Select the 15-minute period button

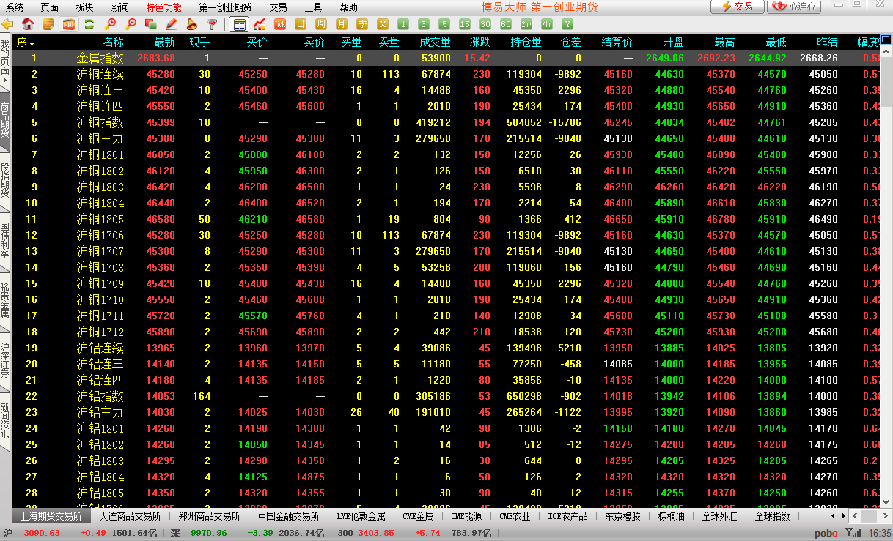465,24
